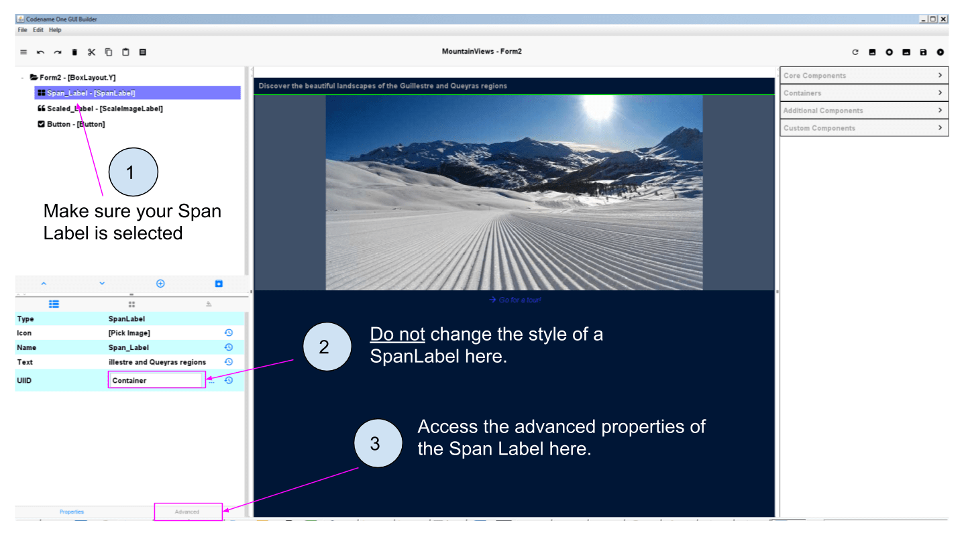Image resolution: width=964 pixels, height=535 pixels.
Task: Open the Edit menu
Action: tap(38, 29)
